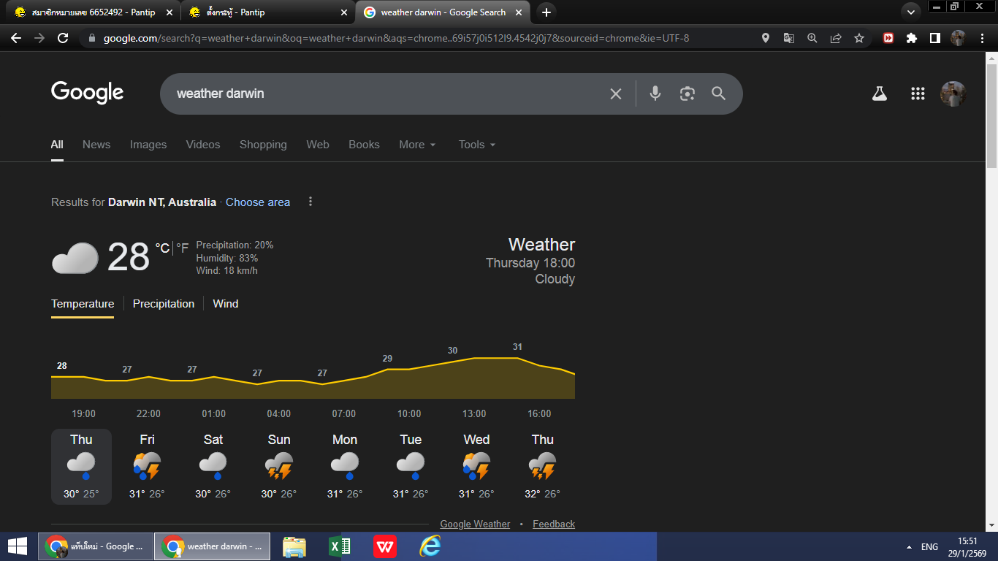
Task: Switch to the Wind chart tab
Action: pos(226,304)
